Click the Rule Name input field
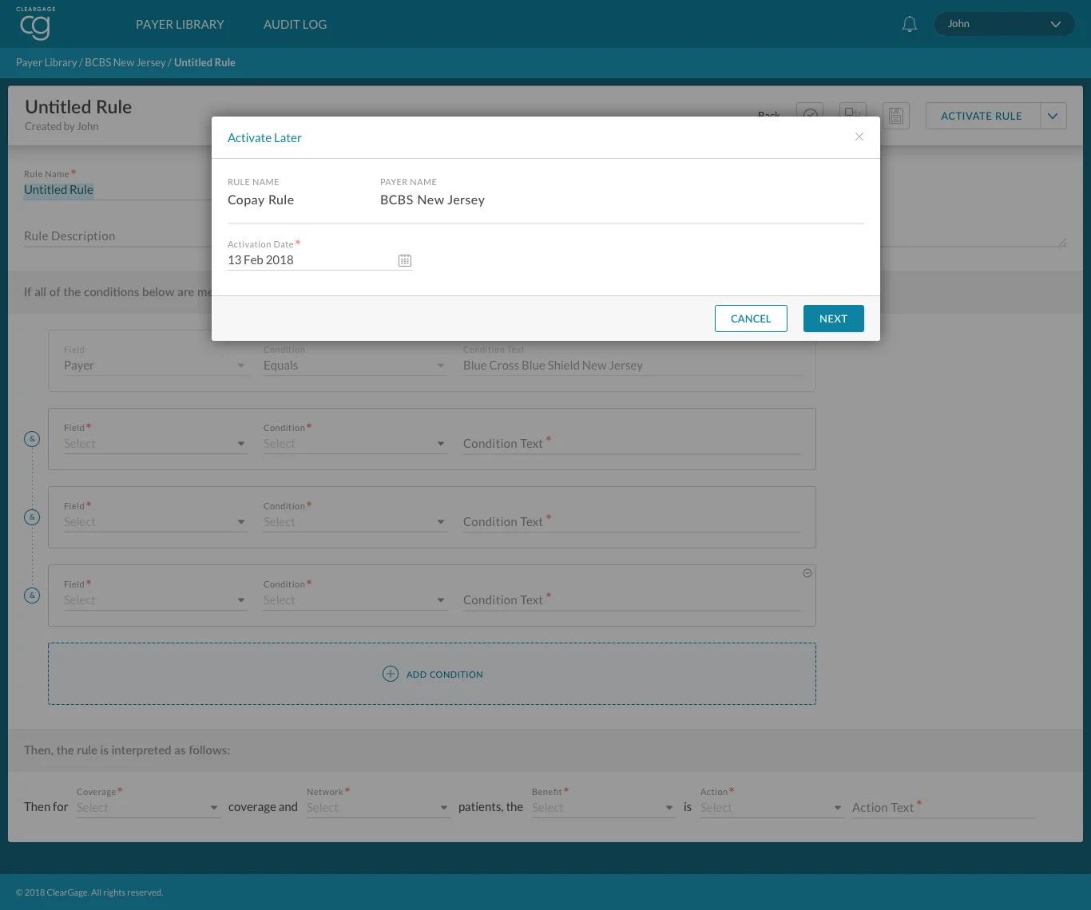The image size is (1091, 910). [x=117, y=190]
